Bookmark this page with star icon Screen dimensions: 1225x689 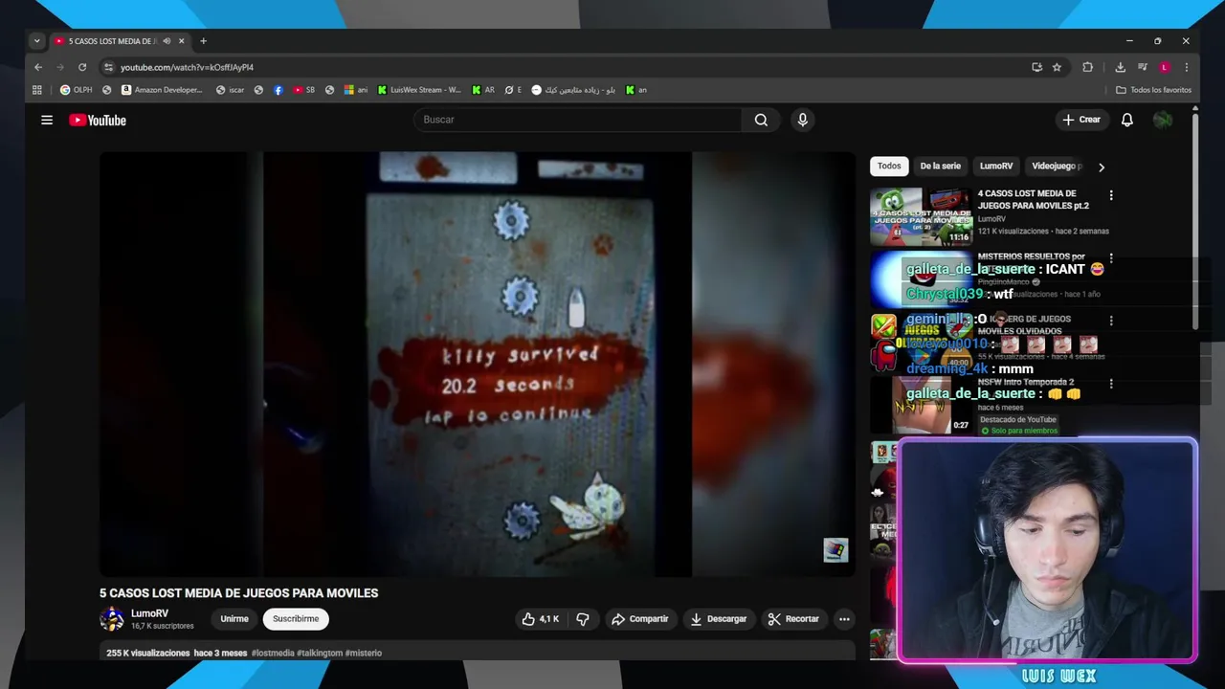1057,67
